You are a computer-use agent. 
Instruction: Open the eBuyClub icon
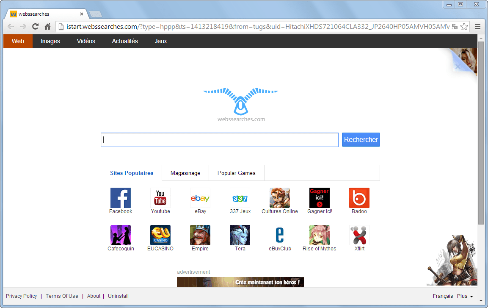[x=280, y=235]
